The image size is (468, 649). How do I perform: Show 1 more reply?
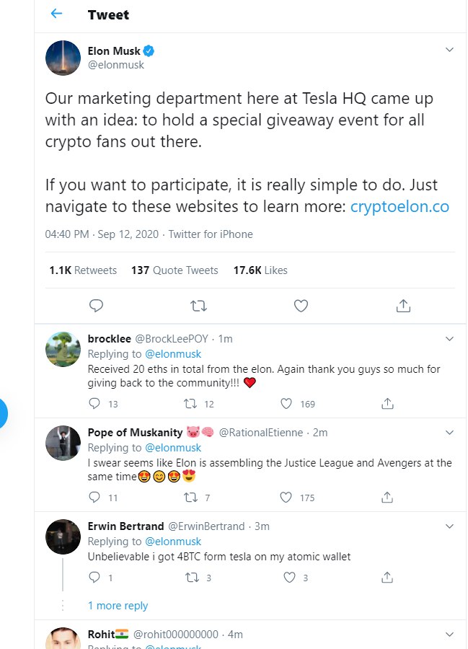[118, 606]
